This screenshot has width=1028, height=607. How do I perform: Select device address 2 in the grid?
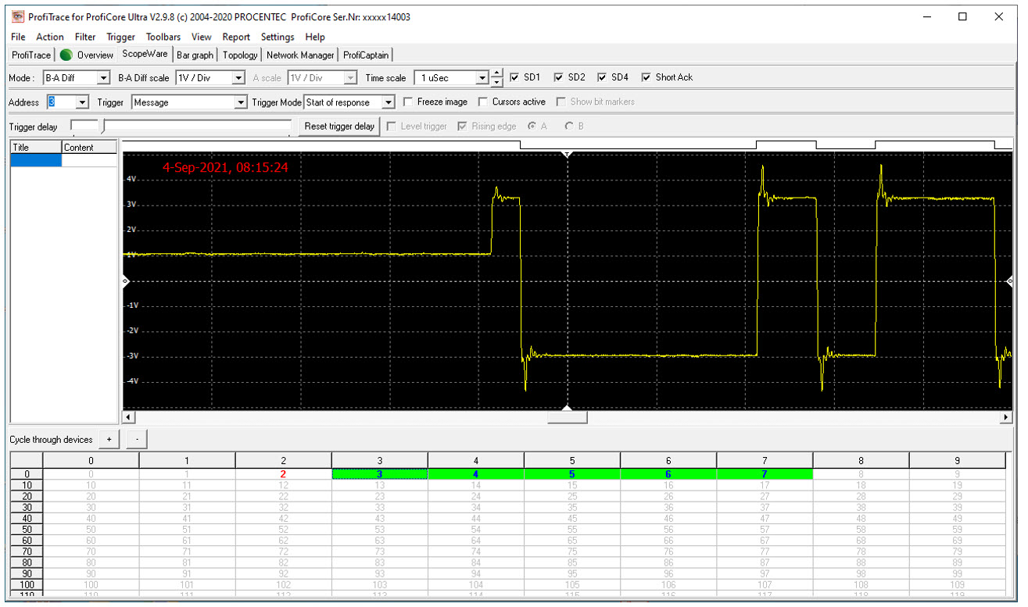pos(283,474)
